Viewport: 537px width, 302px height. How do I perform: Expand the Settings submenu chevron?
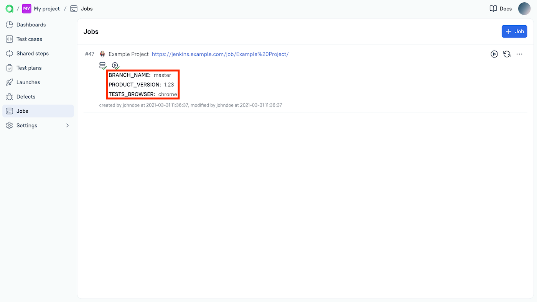coord(68,125)
